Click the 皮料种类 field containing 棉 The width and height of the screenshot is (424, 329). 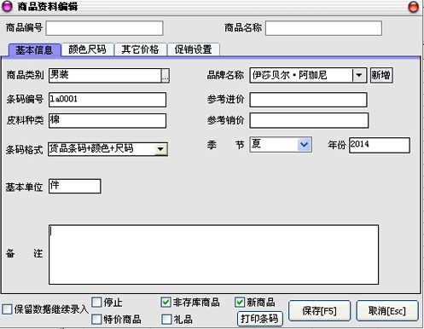107,121
